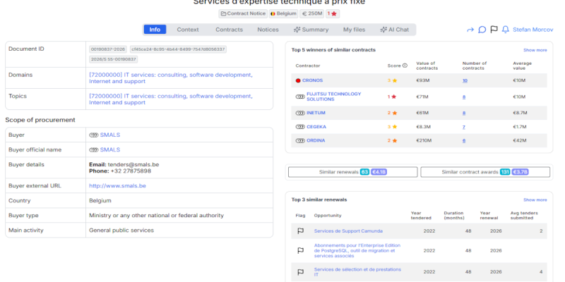Open SMALS link in Buyer row
565x282 pixels.
tap(110, 135)
